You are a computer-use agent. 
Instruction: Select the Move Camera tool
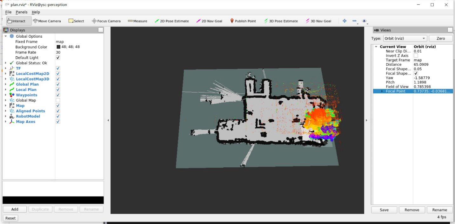(47, 21)
